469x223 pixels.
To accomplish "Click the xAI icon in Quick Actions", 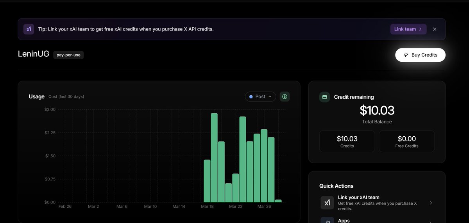I will point(328,203).
